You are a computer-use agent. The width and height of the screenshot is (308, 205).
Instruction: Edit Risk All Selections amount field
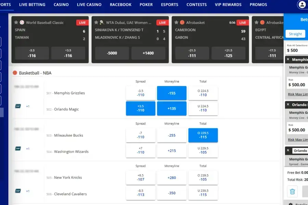297,49
